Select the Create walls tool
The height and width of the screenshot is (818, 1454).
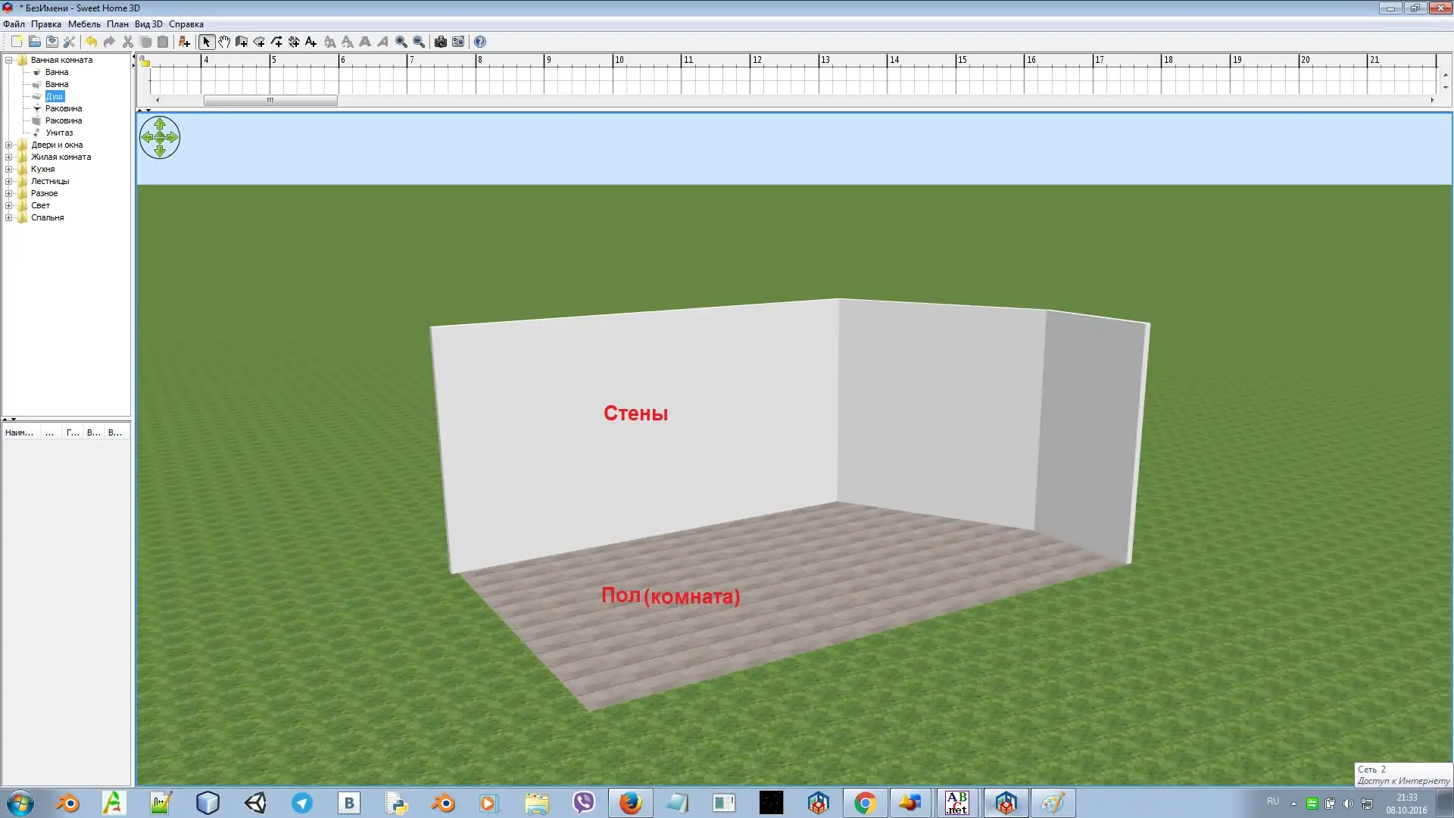click(242, 42)
